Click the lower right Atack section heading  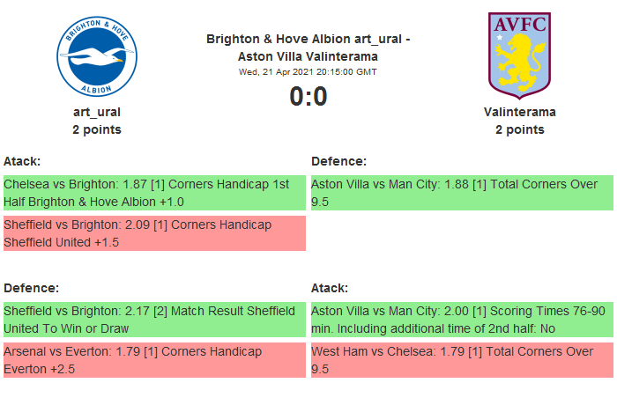(330, 288)
